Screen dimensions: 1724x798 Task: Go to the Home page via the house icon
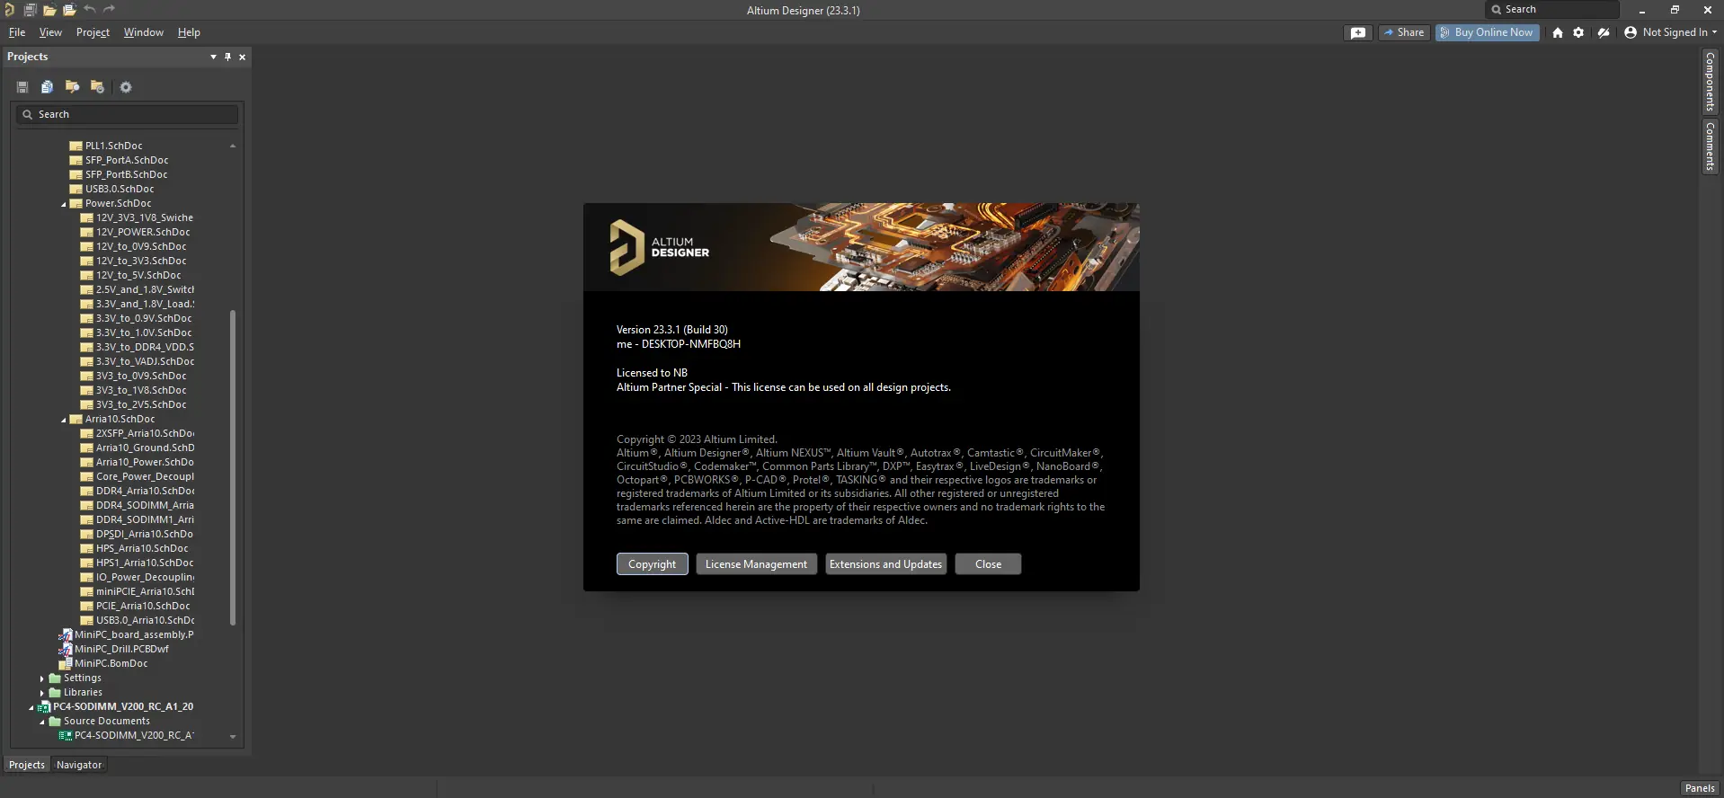point(1557,32)
